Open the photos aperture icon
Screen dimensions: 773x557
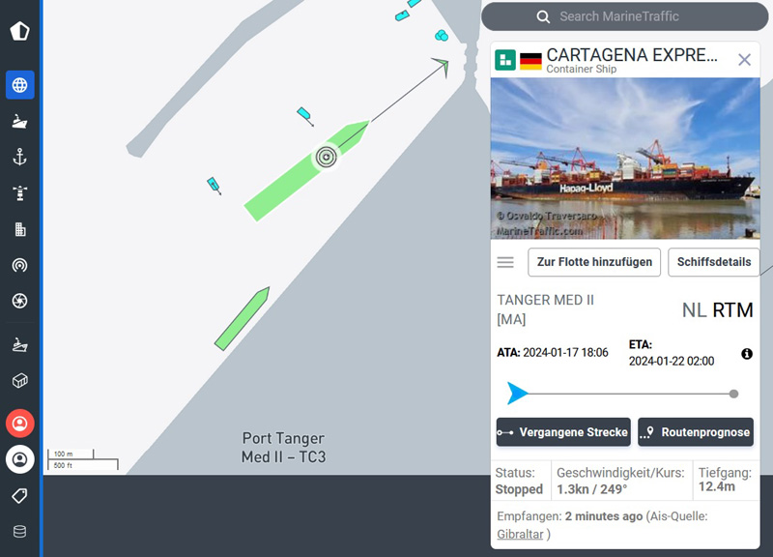[19, 301]
